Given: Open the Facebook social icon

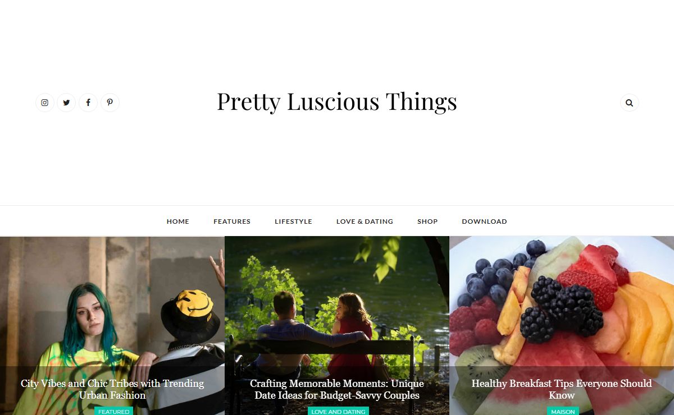Looking at the screenshot, I should tap(88, 103).
